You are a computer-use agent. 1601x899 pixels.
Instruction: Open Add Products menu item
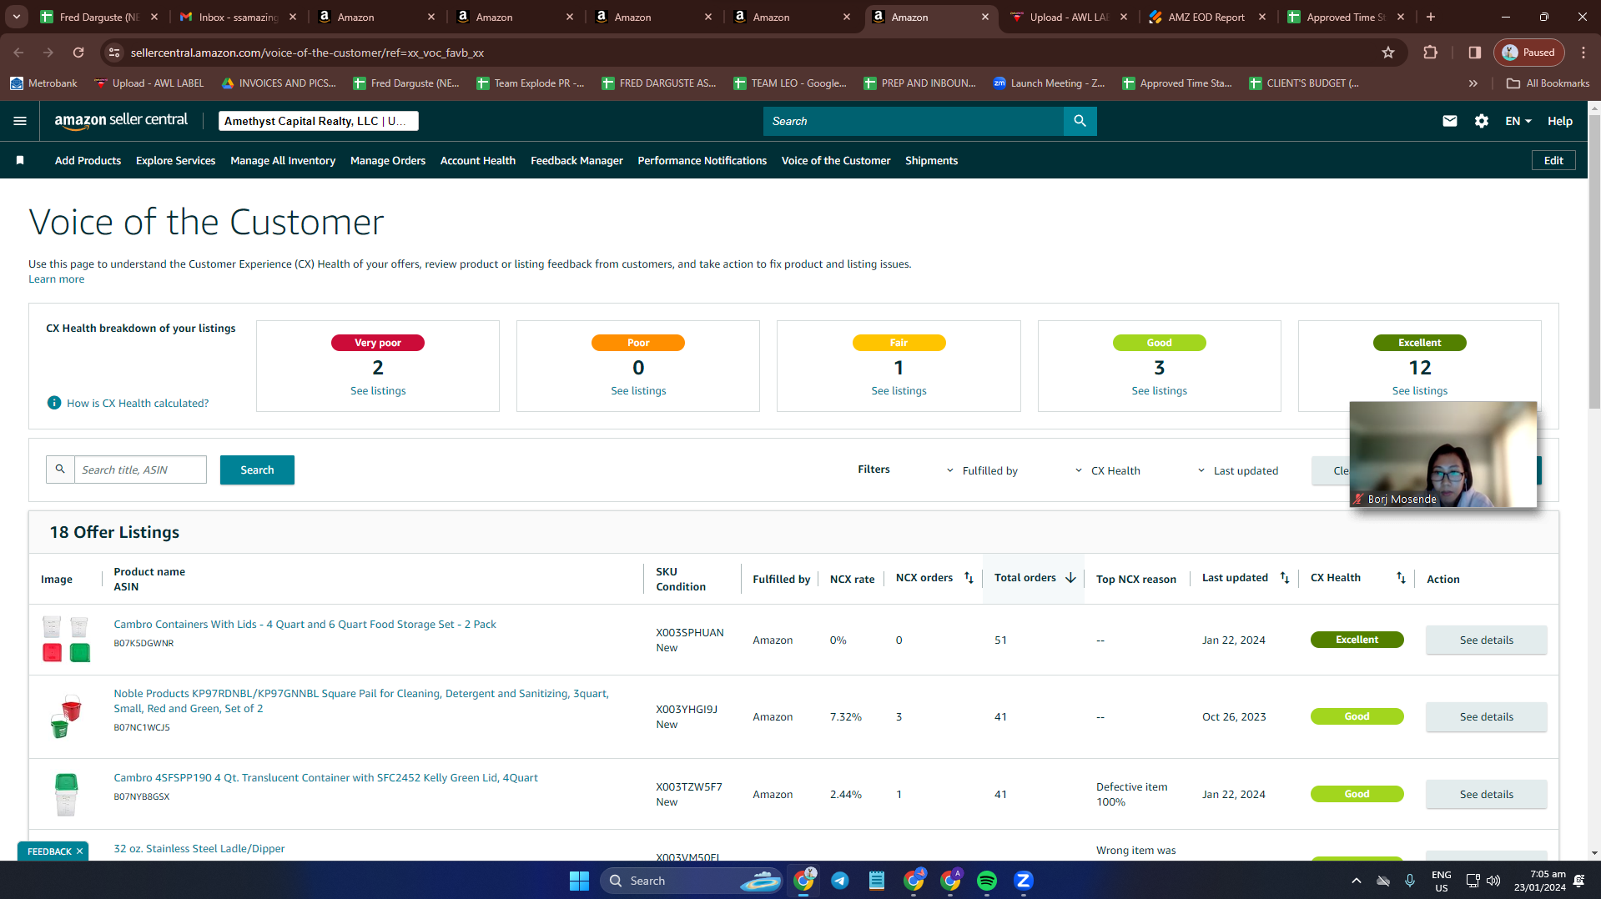click(x=88, y=160)
